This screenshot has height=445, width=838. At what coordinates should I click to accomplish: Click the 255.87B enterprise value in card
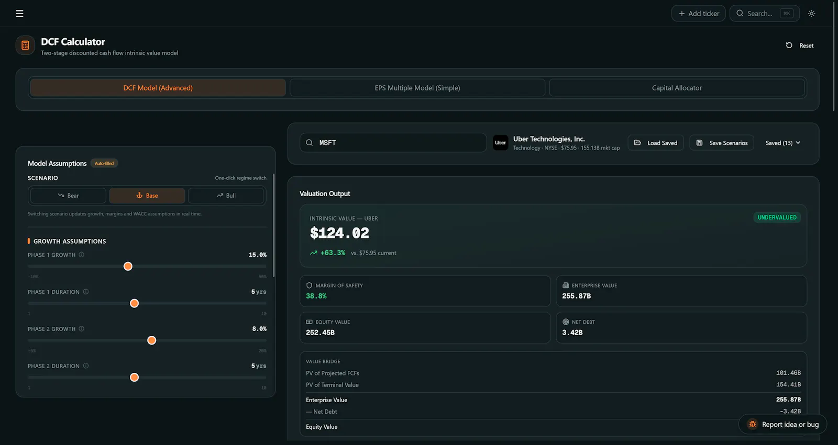tap(577, 296)
